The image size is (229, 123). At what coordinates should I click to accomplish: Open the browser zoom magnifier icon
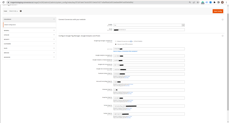point(190,2)
